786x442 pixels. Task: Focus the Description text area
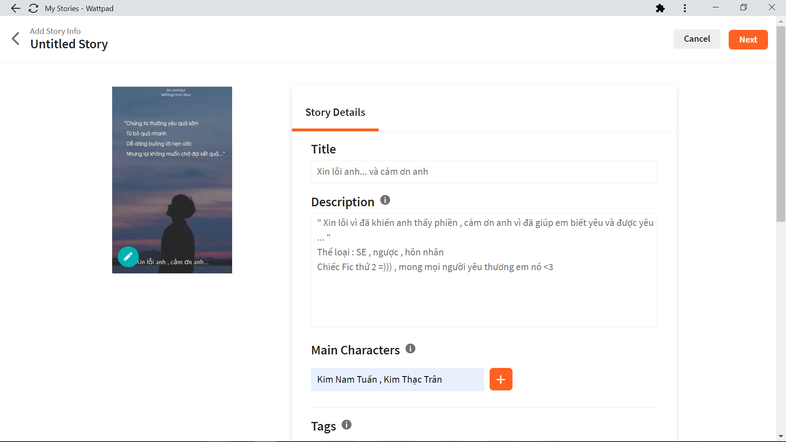coord(484,270)
